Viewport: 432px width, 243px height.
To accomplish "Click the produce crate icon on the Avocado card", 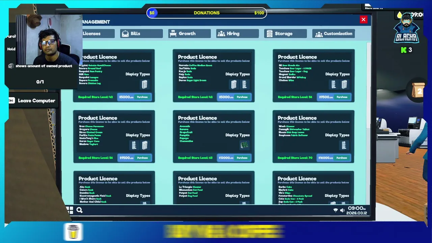I will click(x=244, y=145).
